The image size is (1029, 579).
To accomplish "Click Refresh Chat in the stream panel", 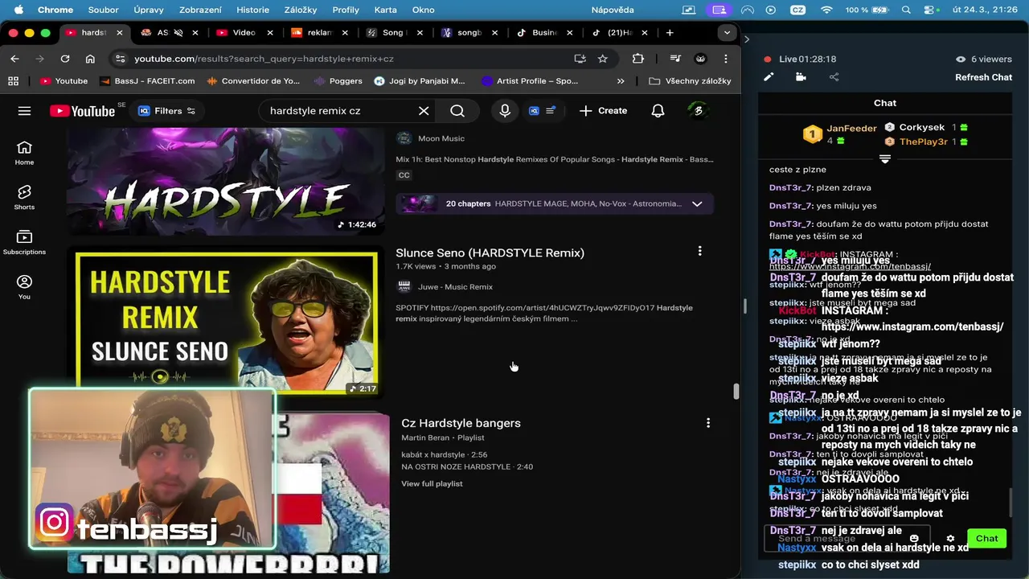I will pos(983,77).
